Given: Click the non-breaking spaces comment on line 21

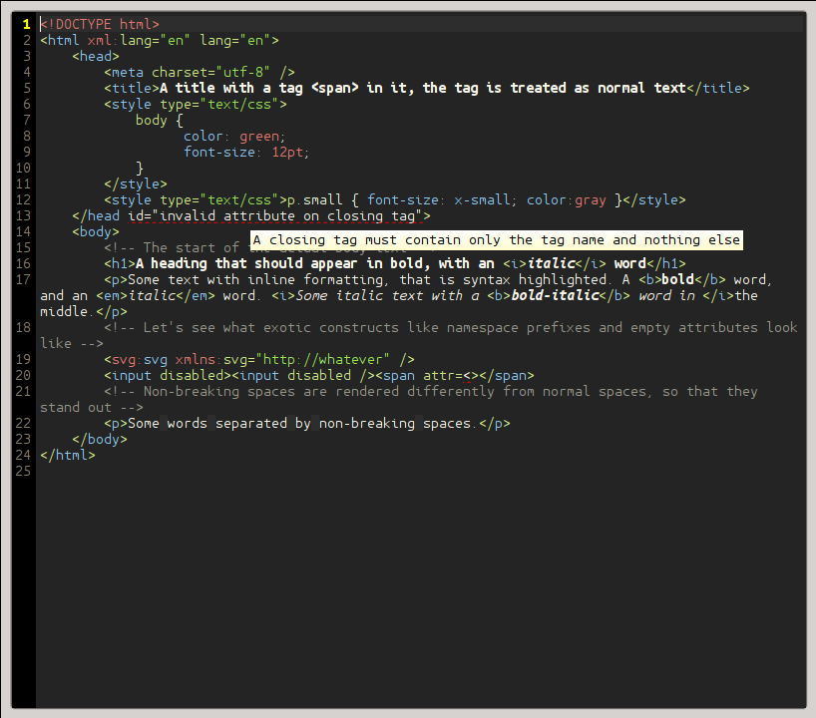Looking at the screenshot, I should [399, 400].
